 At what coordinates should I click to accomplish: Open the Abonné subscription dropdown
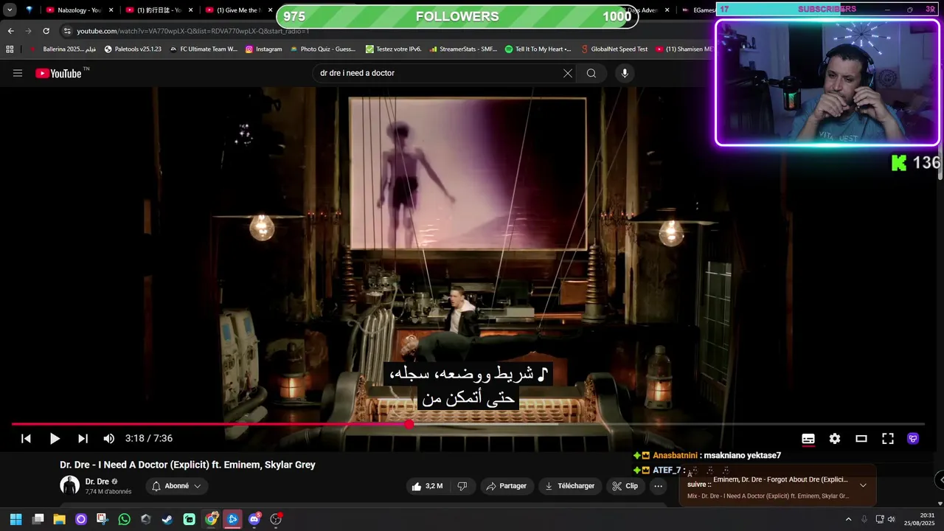pos(176,486)
